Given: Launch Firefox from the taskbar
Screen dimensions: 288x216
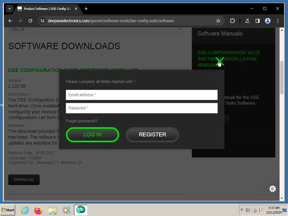Looking at the screenshot, I should (38, 210).
